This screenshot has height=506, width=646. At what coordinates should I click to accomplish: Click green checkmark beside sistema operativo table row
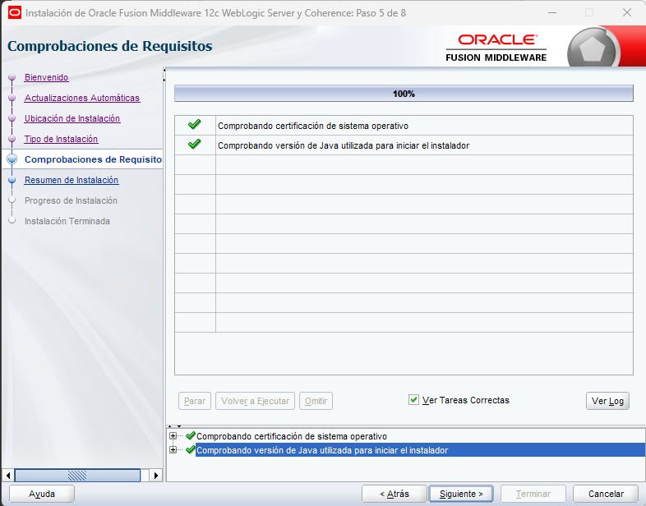point(195,124)
